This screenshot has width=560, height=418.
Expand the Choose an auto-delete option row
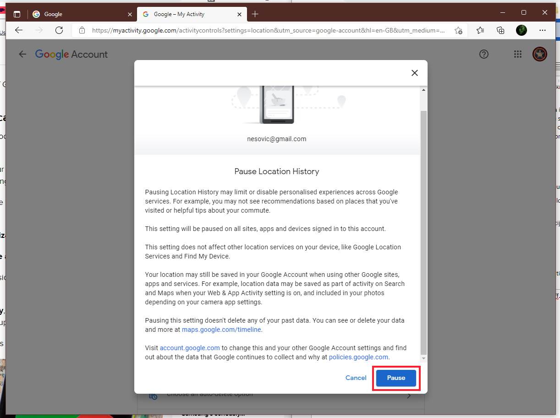click(x=409, y=394)
